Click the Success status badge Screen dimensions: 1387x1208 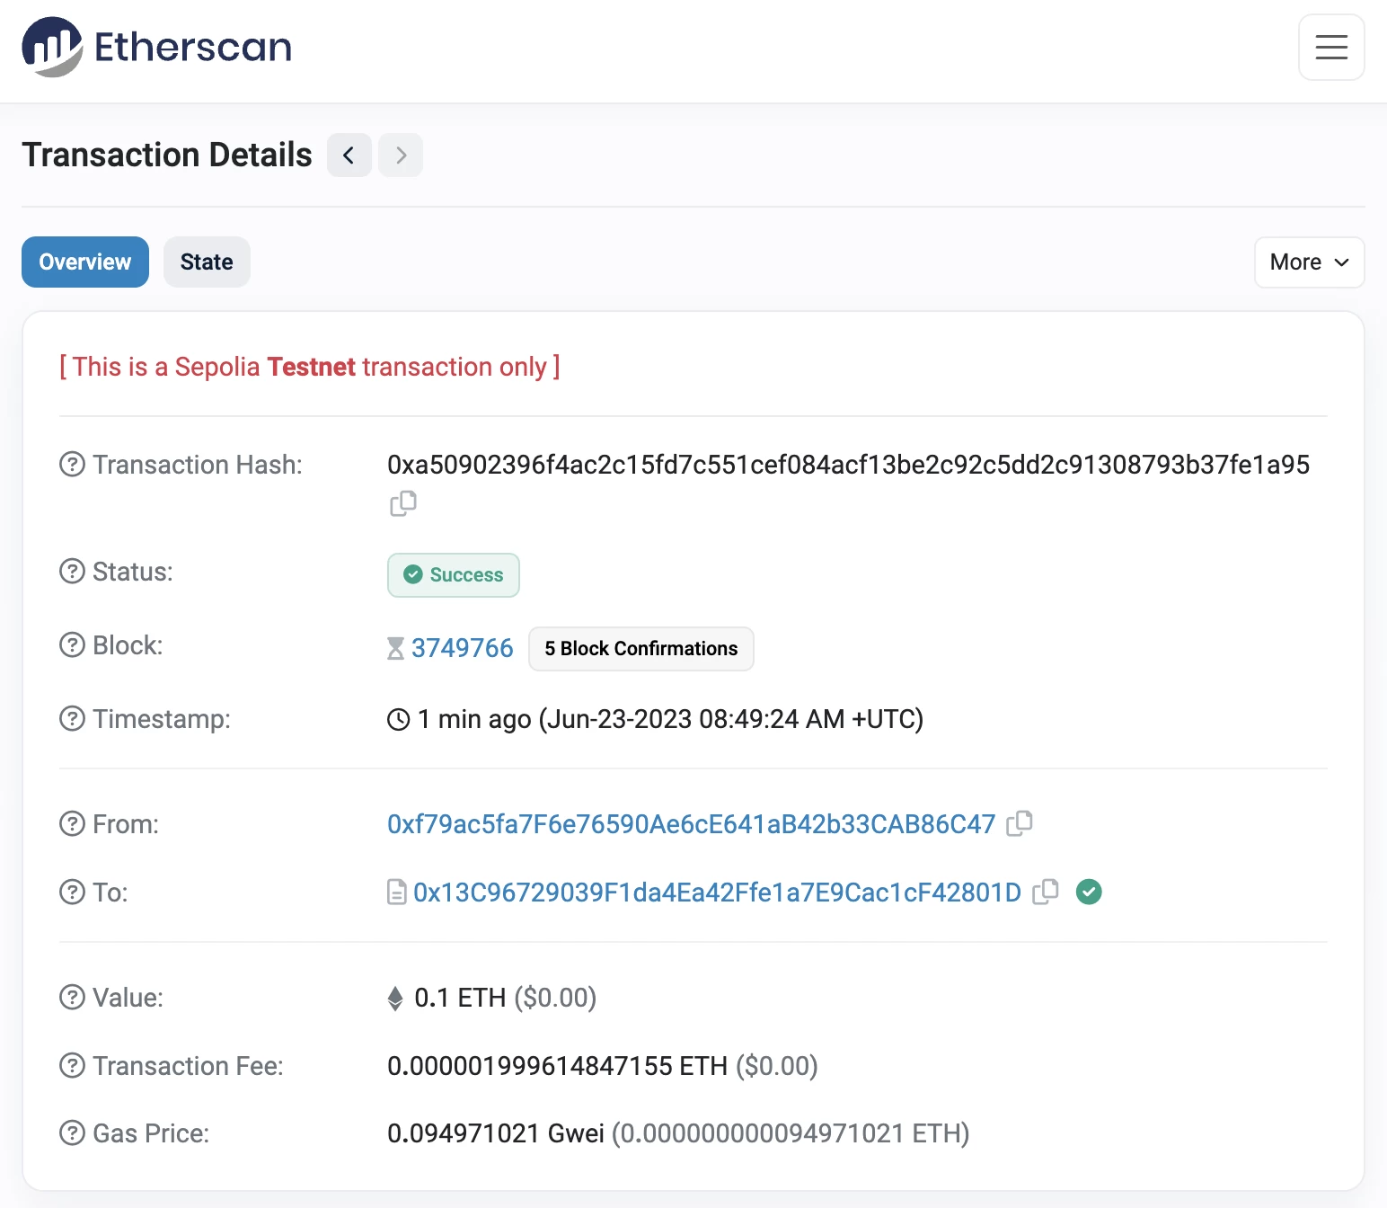tap(454, 575)
